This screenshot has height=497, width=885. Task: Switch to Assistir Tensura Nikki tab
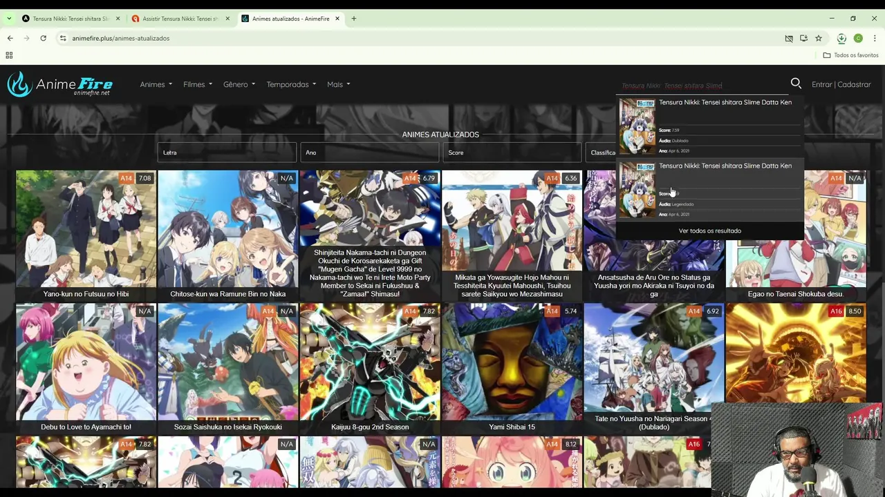point(181,19)
